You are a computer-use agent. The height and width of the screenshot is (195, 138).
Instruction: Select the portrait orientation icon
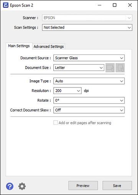(120, 68)
